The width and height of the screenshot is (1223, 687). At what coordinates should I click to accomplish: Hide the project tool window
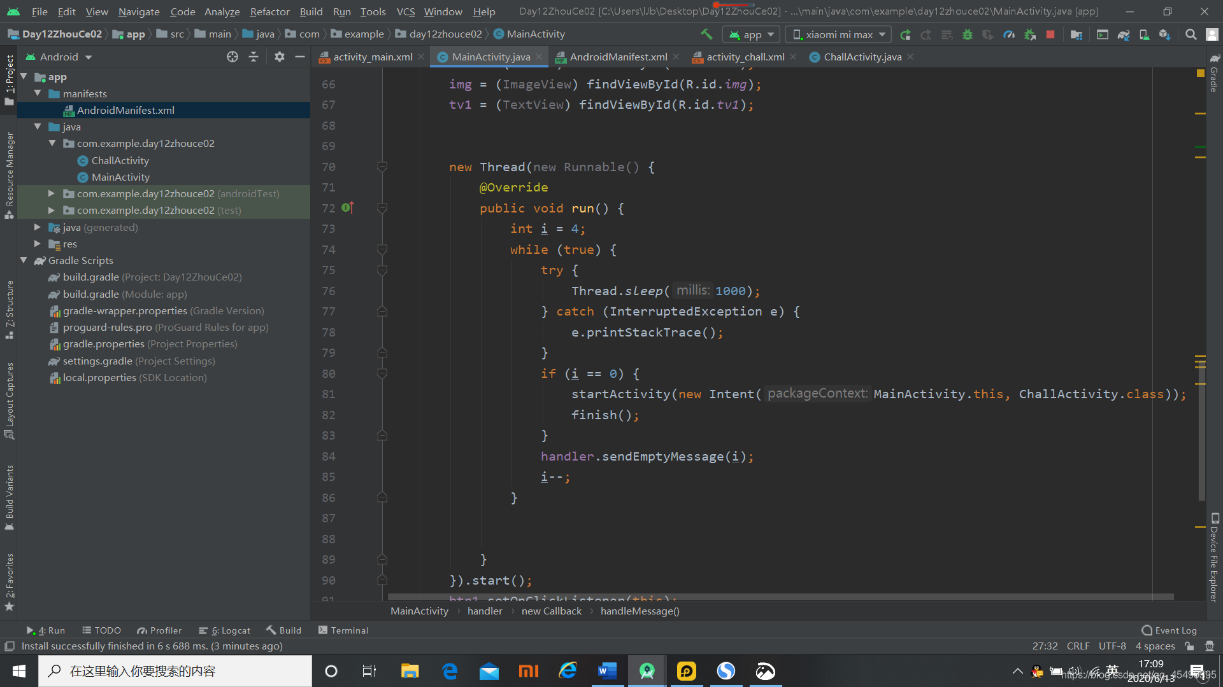(x=300, y=57)
